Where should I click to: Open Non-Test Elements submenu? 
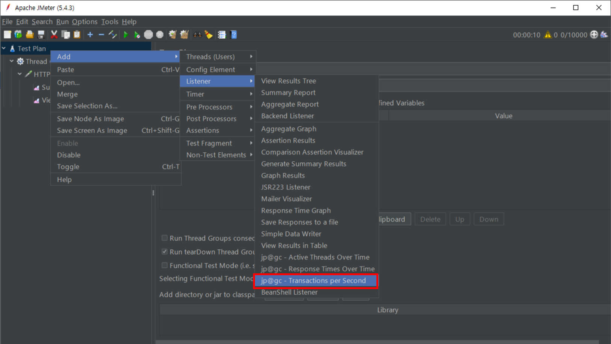[218, 155]
